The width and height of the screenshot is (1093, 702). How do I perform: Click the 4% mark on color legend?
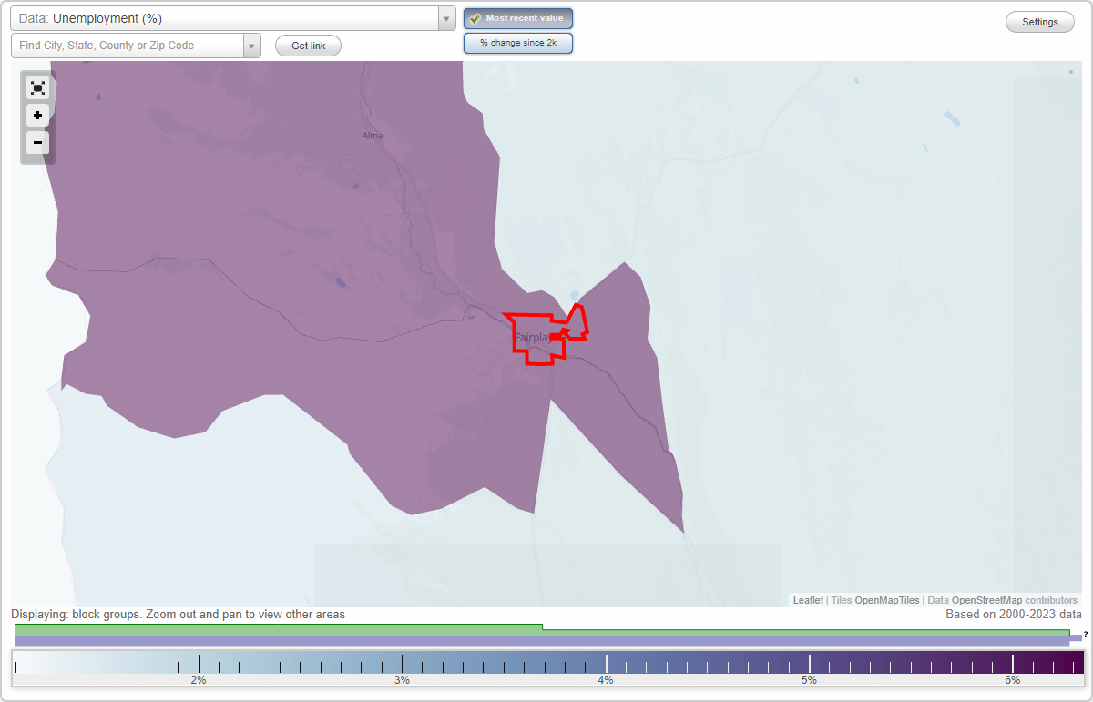pyautogui.click(x=606, y=665)
